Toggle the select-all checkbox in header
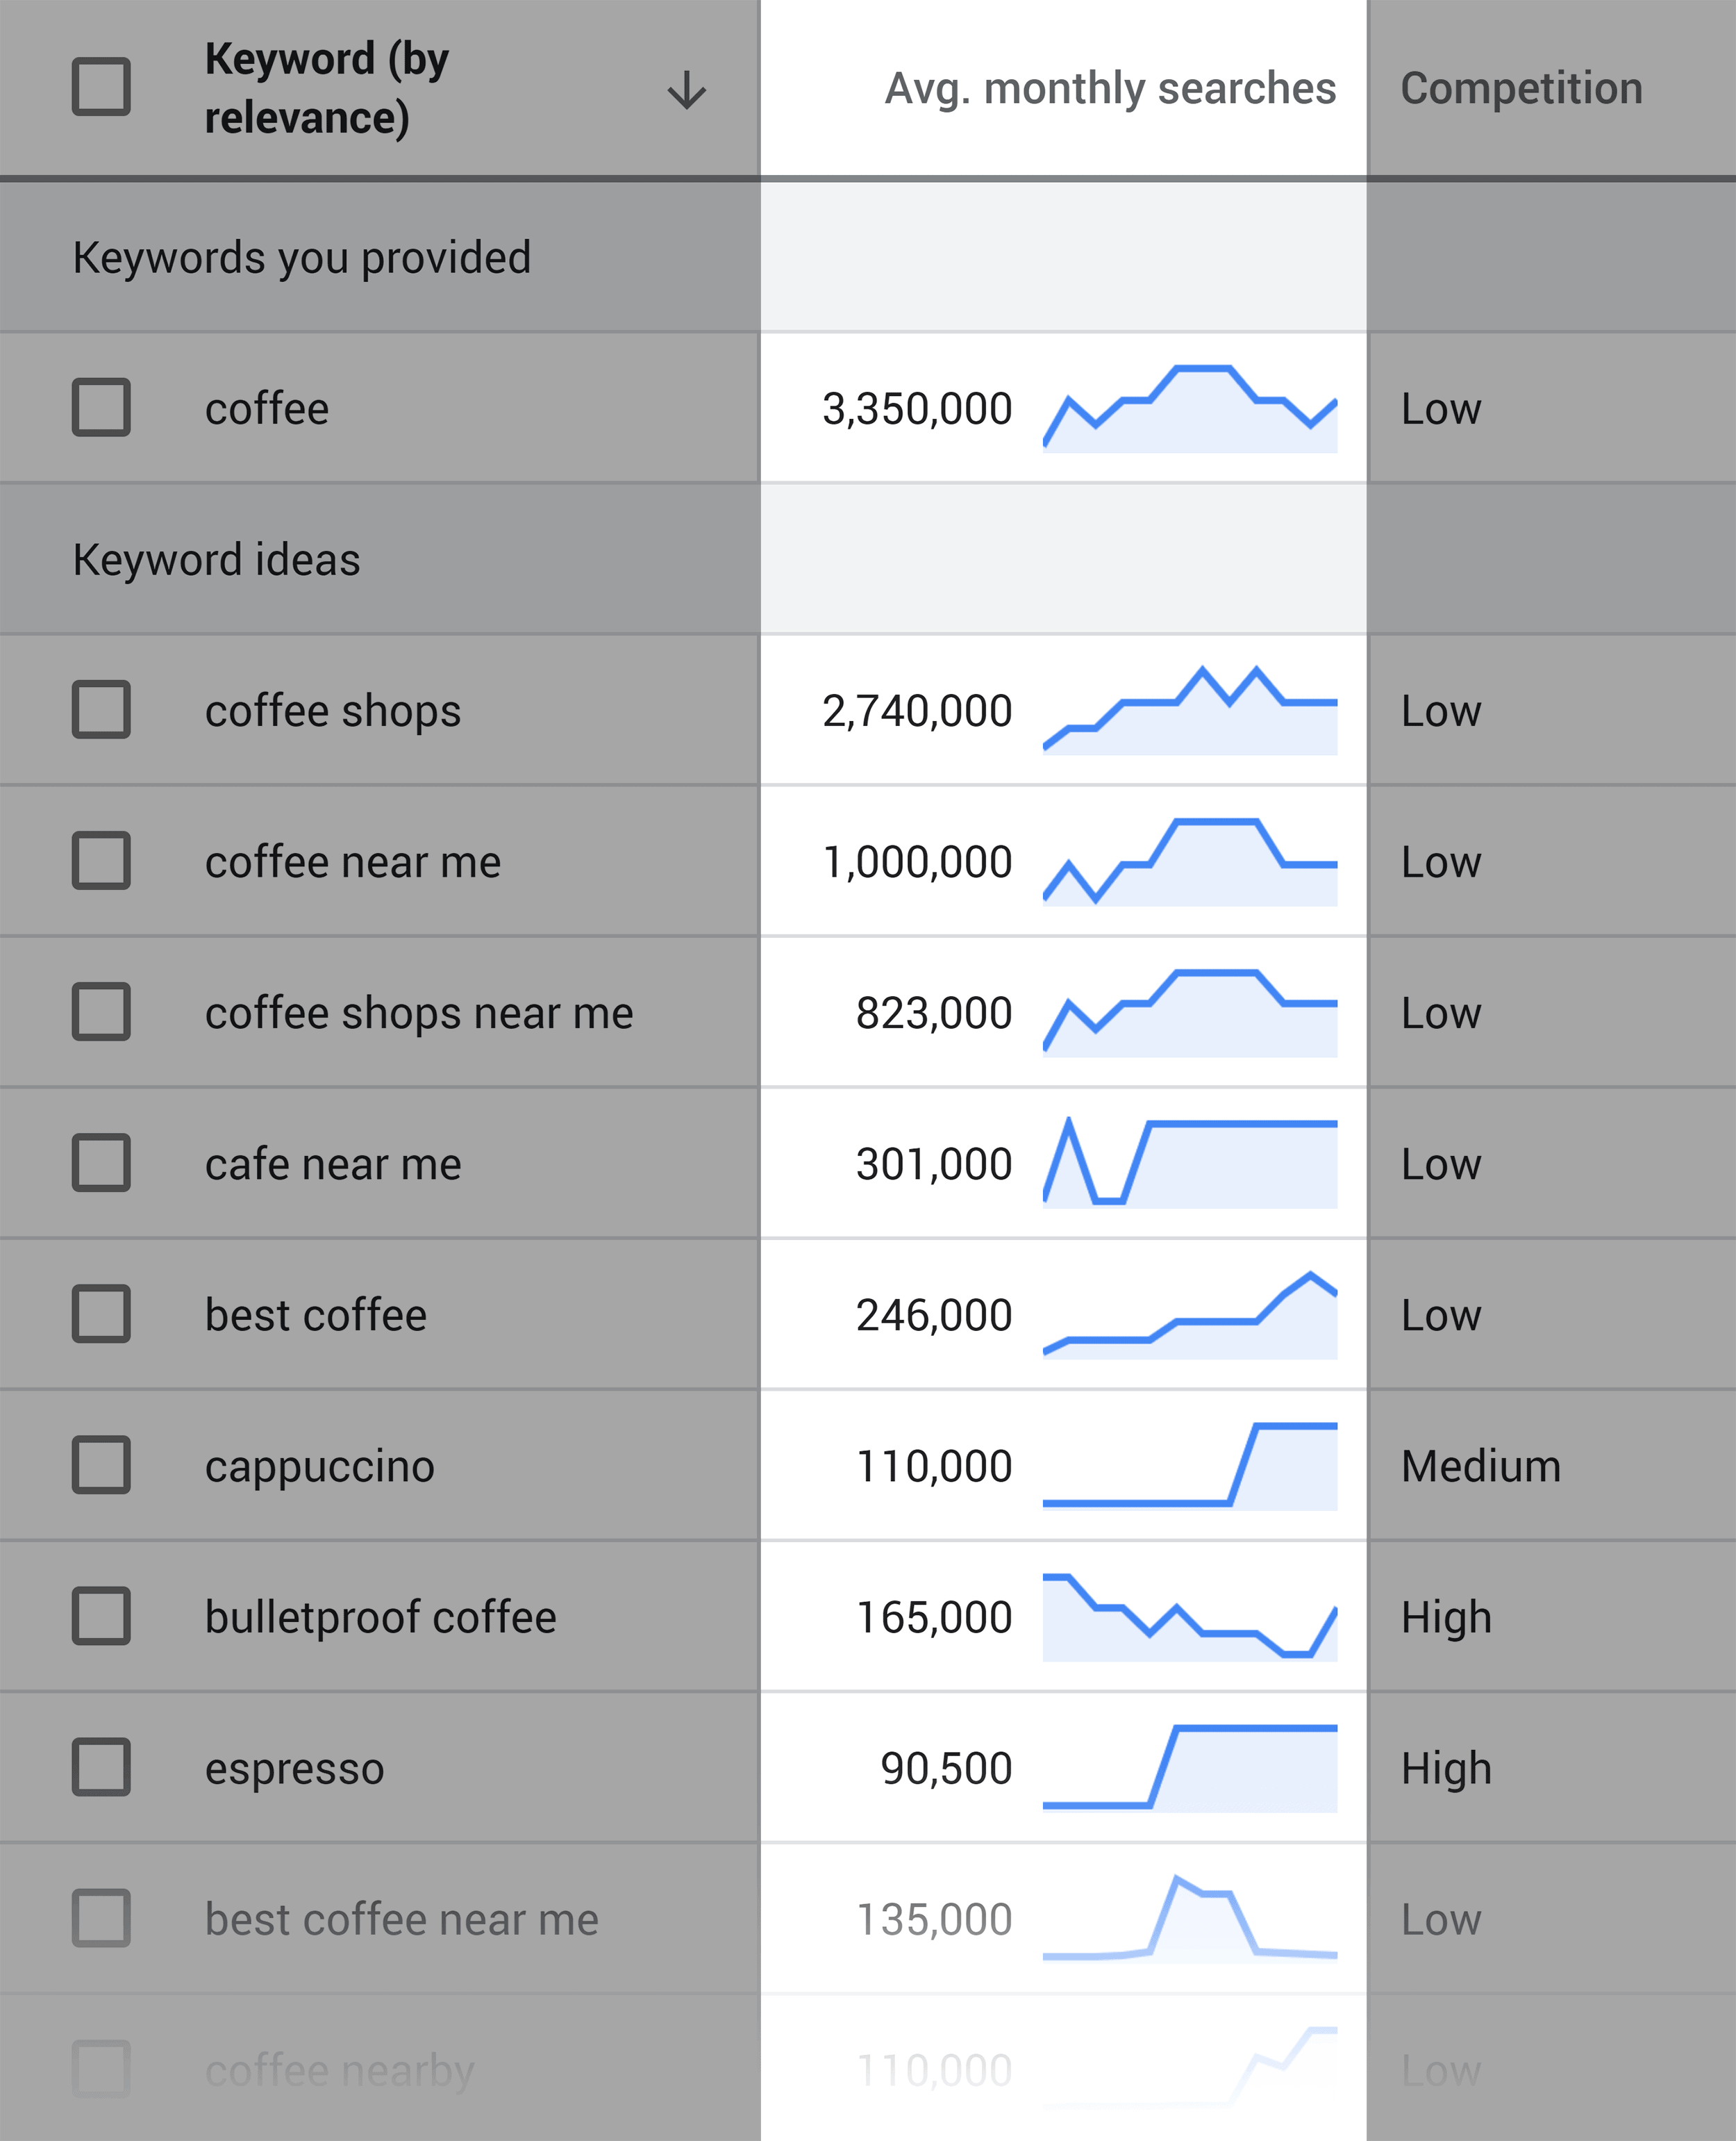The image size is (1736, 2141). (x=101, y=86)
